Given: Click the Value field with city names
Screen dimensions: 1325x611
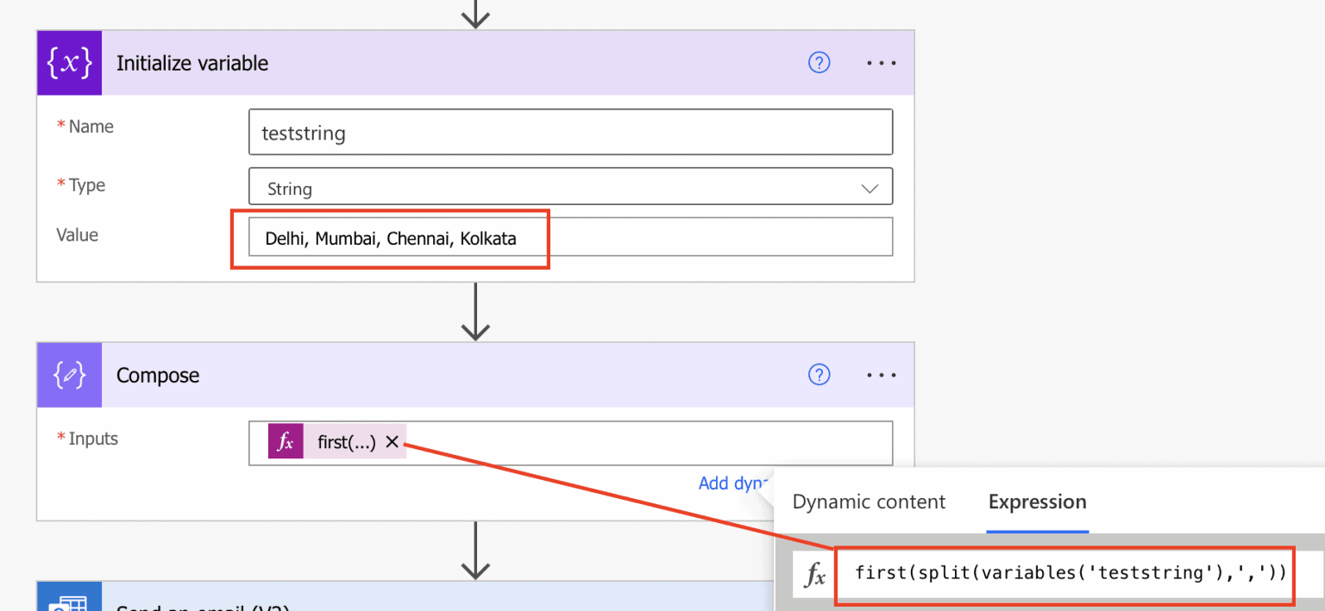Looking at the screenshot, I should coord(569,237).
